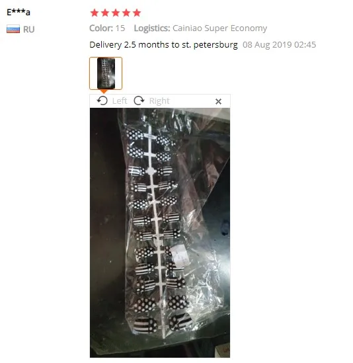Click the reviewer name E***a
Viewport: 353px width, 363px height.
click(x=19, y=12)
